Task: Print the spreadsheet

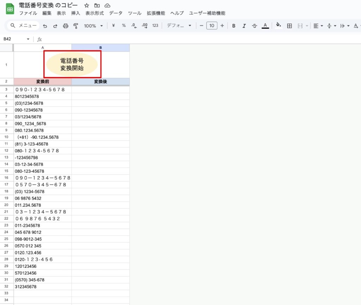Action: 66,26
